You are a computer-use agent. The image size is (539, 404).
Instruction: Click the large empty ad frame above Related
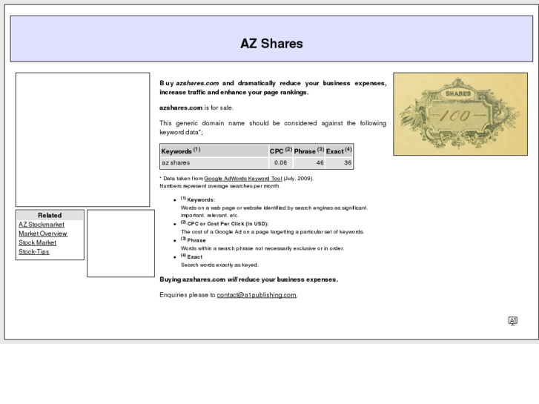(x=82, y=139)
